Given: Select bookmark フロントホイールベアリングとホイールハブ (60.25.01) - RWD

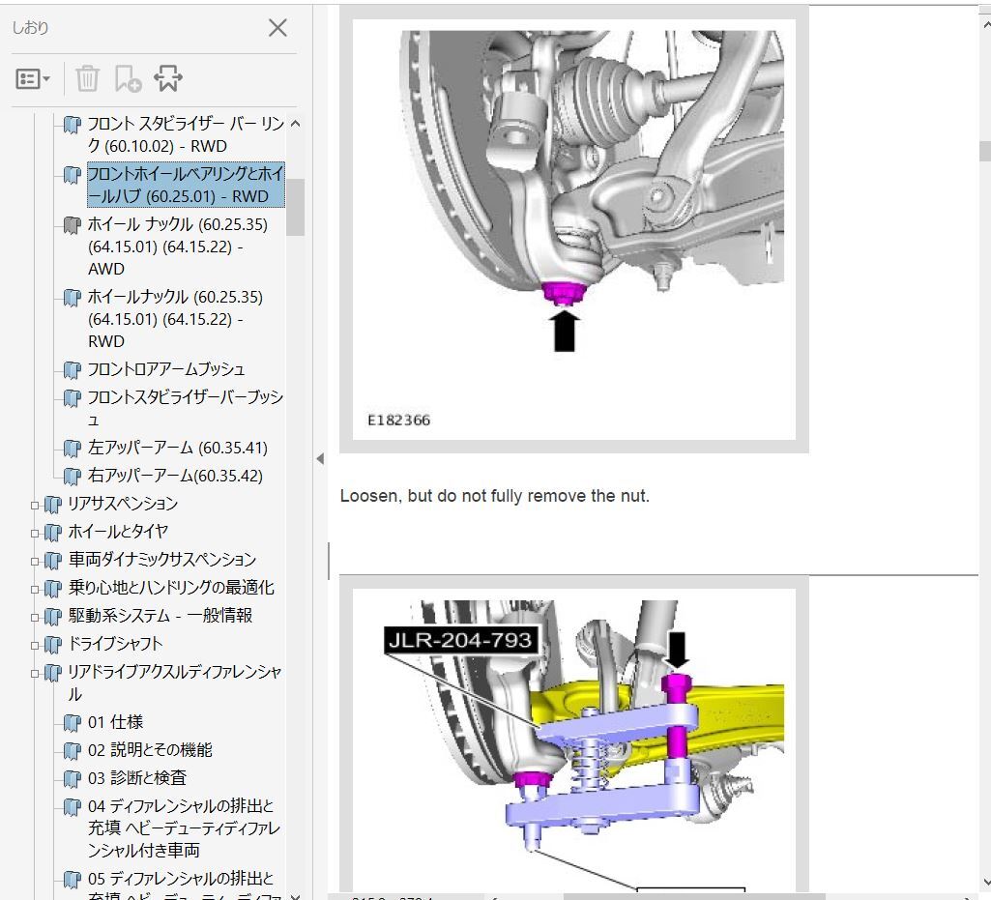Looking at the screenshot, I should click(x=186, y=186).
